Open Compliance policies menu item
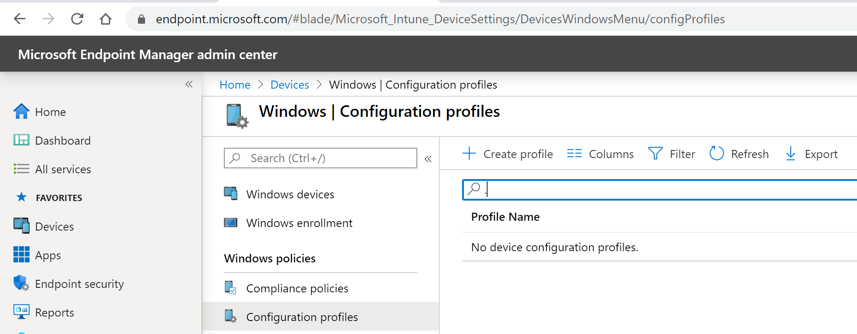Screen dimensions: 857x334 coord(297,288)
